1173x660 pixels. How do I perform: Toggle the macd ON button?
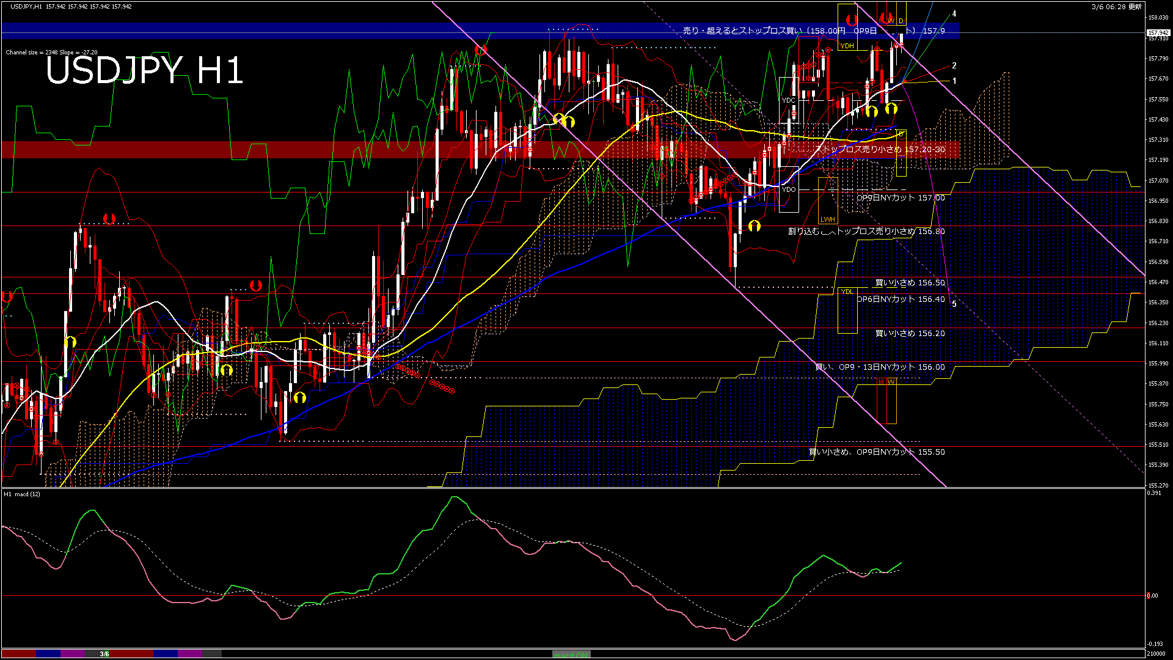pos(571,654)
